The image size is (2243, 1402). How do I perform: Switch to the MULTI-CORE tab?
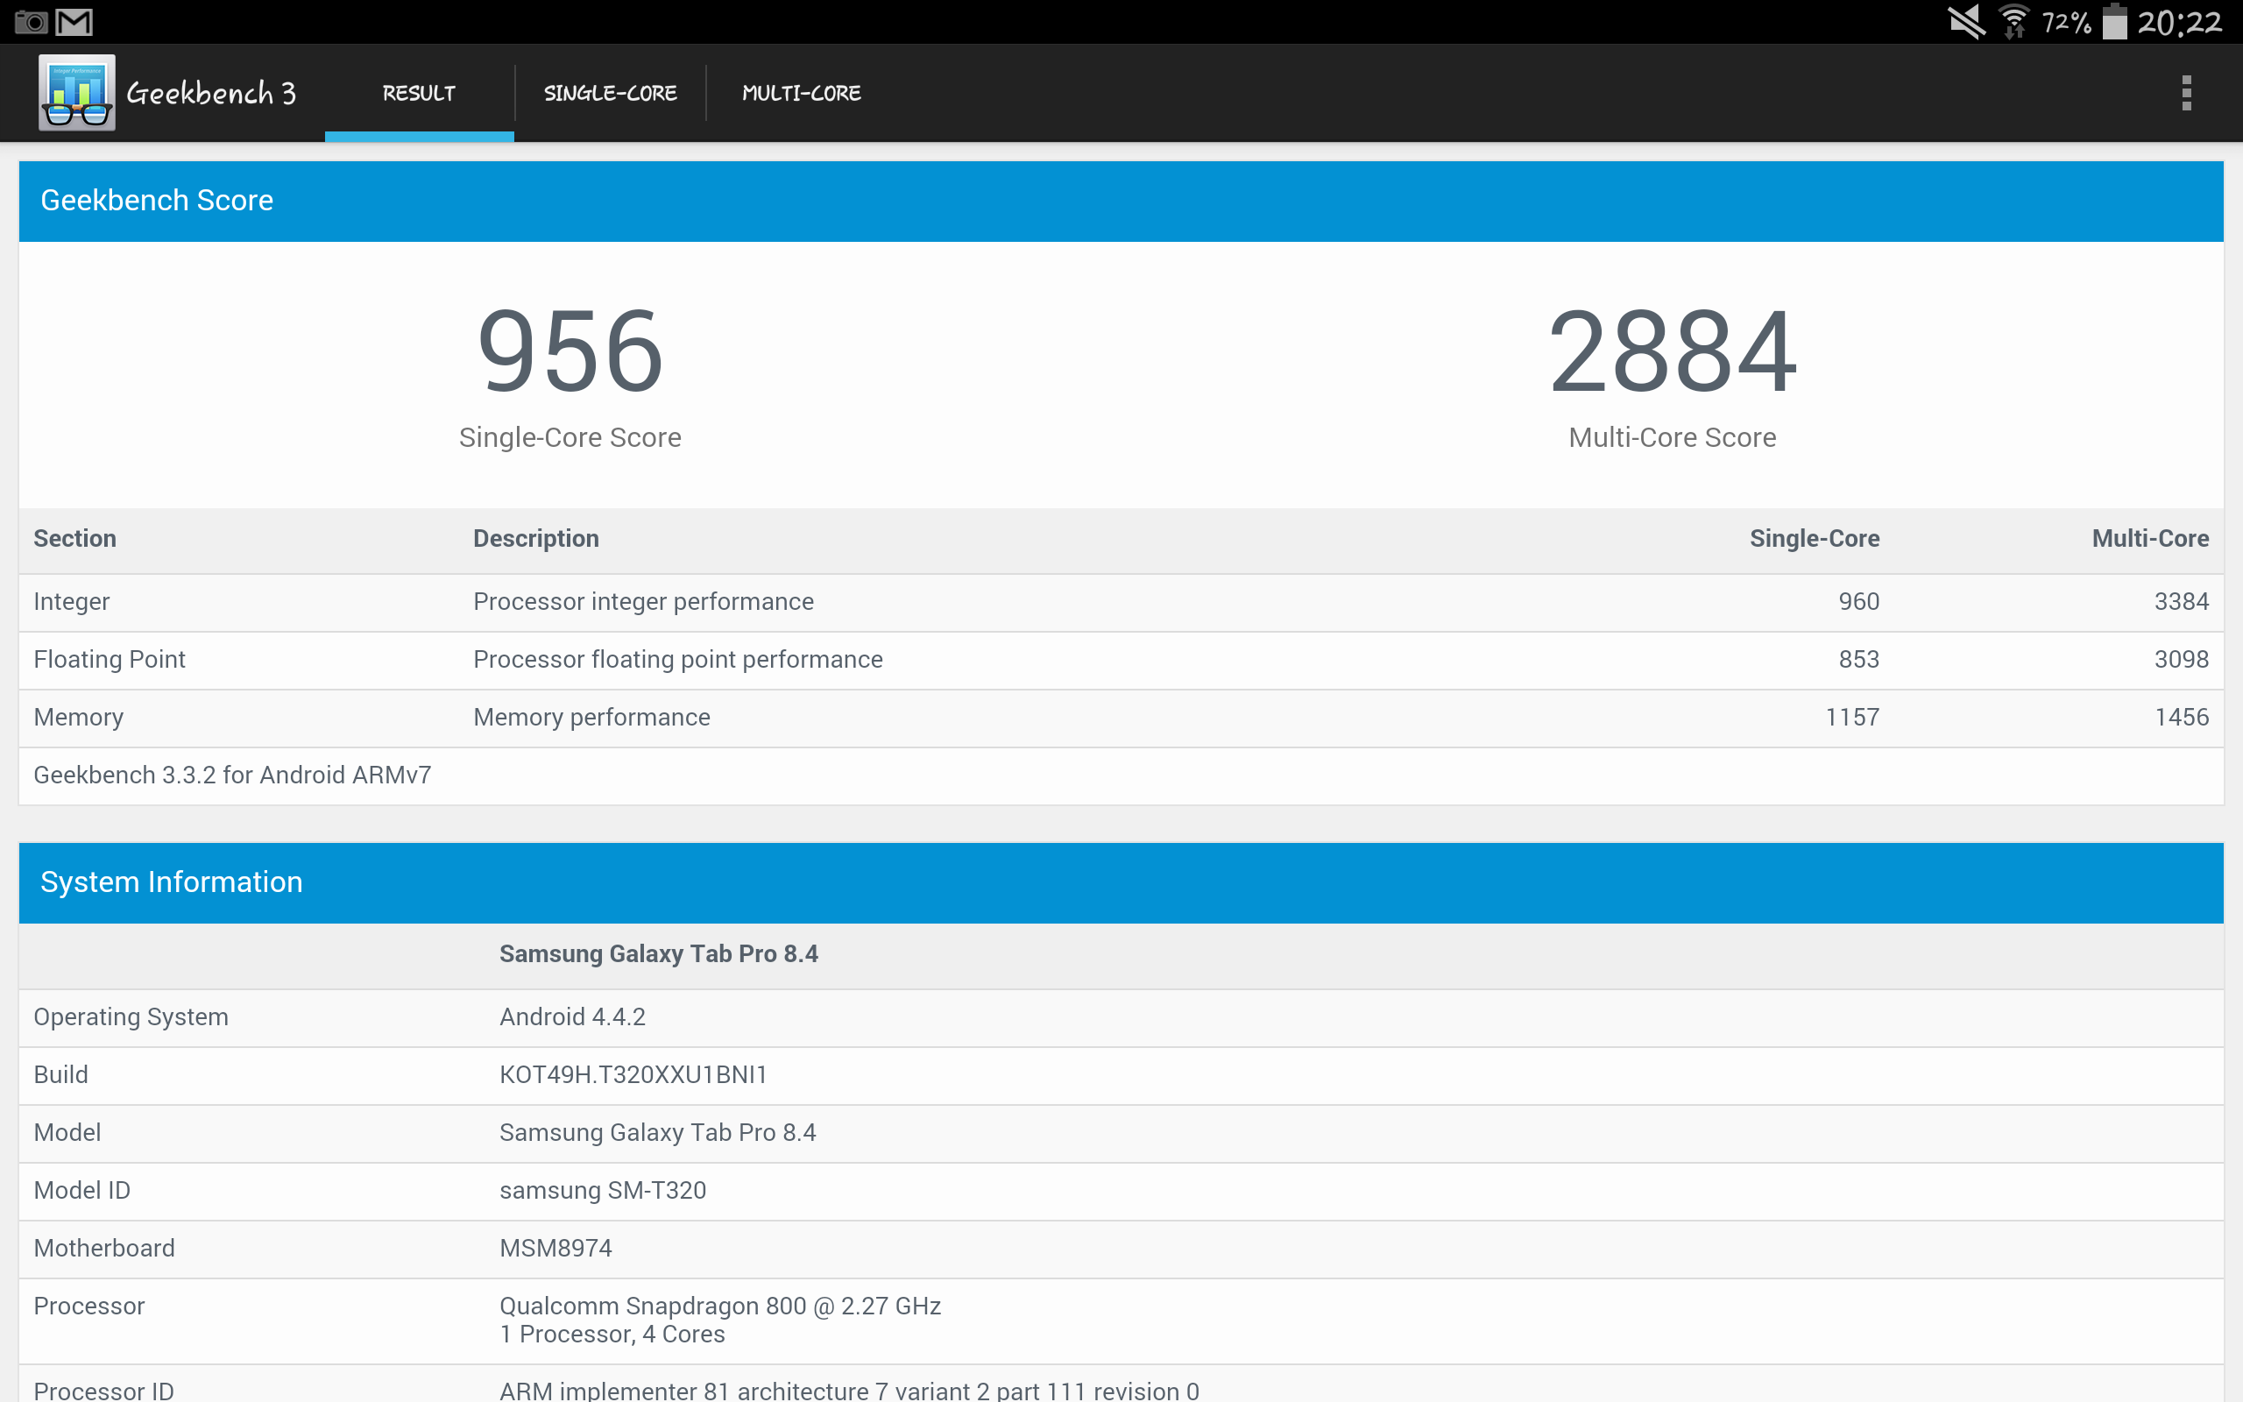(802, 93)
